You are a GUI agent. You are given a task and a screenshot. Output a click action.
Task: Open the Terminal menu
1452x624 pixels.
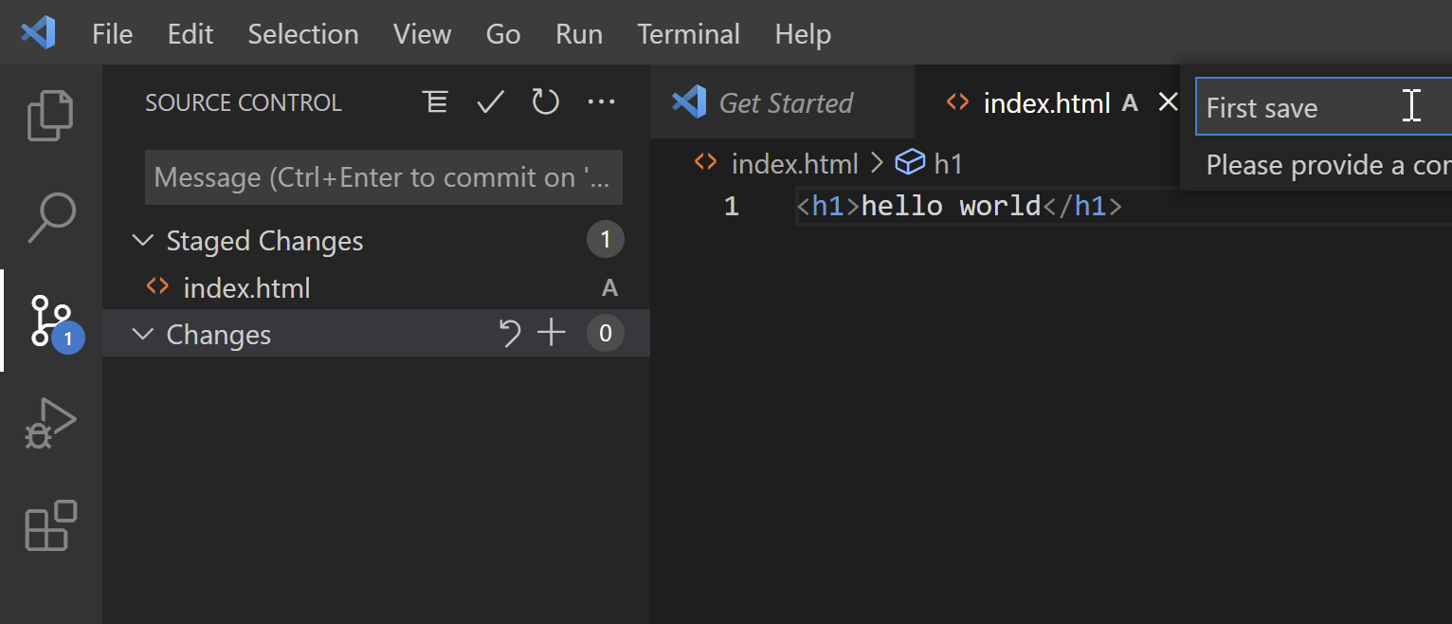pyautogui.click(x=688, y=34)
